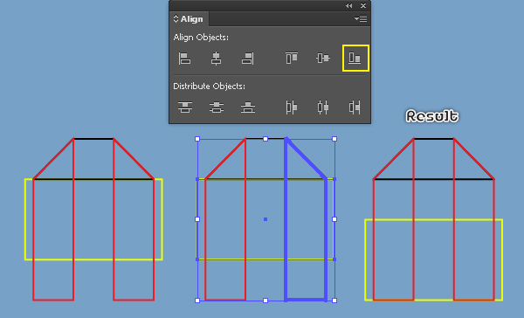Screen dimensions: 524x318
Task: Click Horizontal Distribute Left icon
Action: 292,107
